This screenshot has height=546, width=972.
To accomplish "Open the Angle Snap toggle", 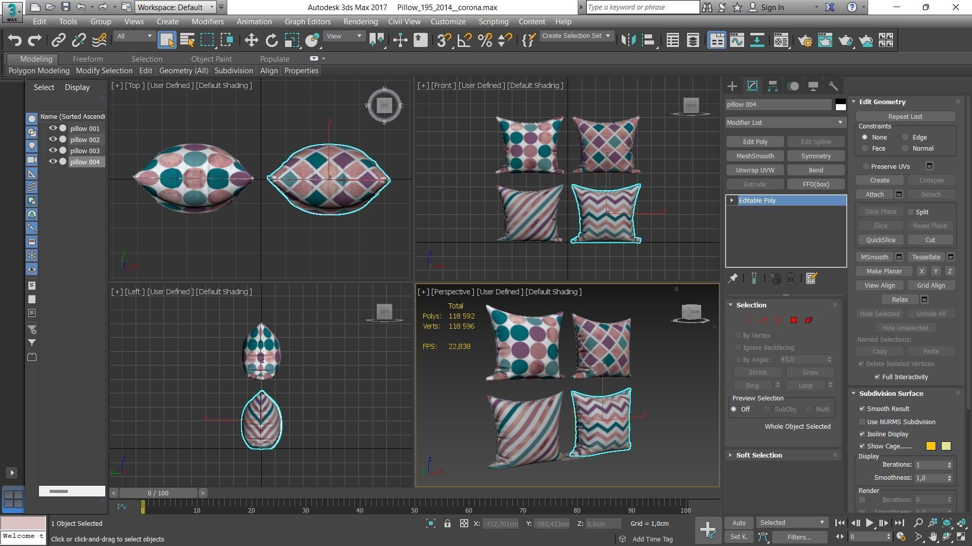I will (464, 40).
